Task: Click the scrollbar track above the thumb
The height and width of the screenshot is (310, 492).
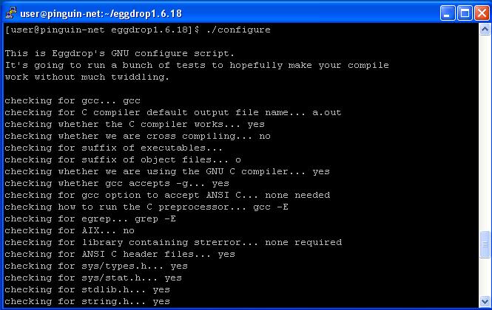Action: click(485, 133)
